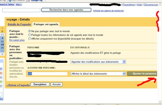Open the orange calendar's dropdown arrow in sidebar

coord(1,73)
